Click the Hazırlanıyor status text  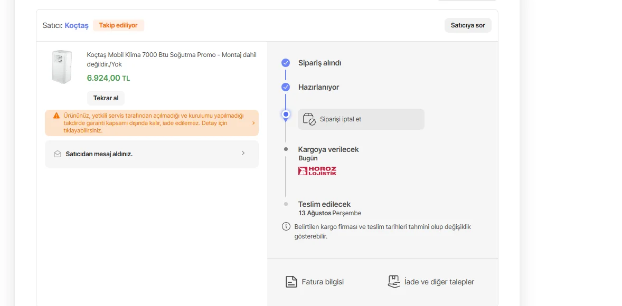click(318, 87)
